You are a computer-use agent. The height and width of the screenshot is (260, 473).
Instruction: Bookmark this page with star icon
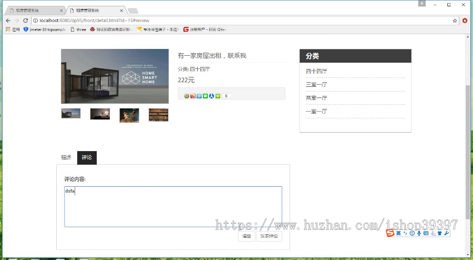pos(455,21)
